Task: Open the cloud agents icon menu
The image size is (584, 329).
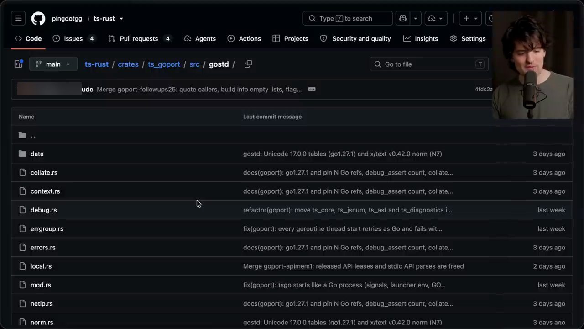Action: coord(436,18)
